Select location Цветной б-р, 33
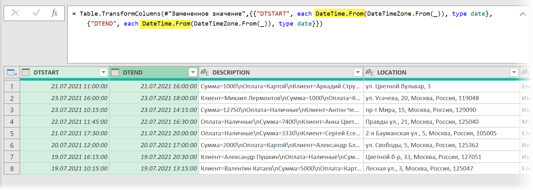The width and height of the screenshot is (533, 190). point(442,157)
